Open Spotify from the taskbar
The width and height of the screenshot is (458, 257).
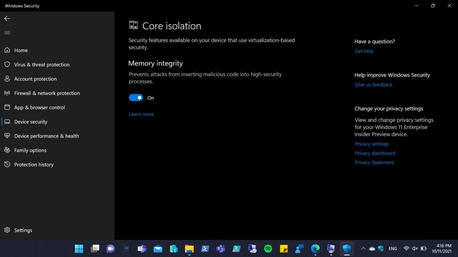(268, 249)
